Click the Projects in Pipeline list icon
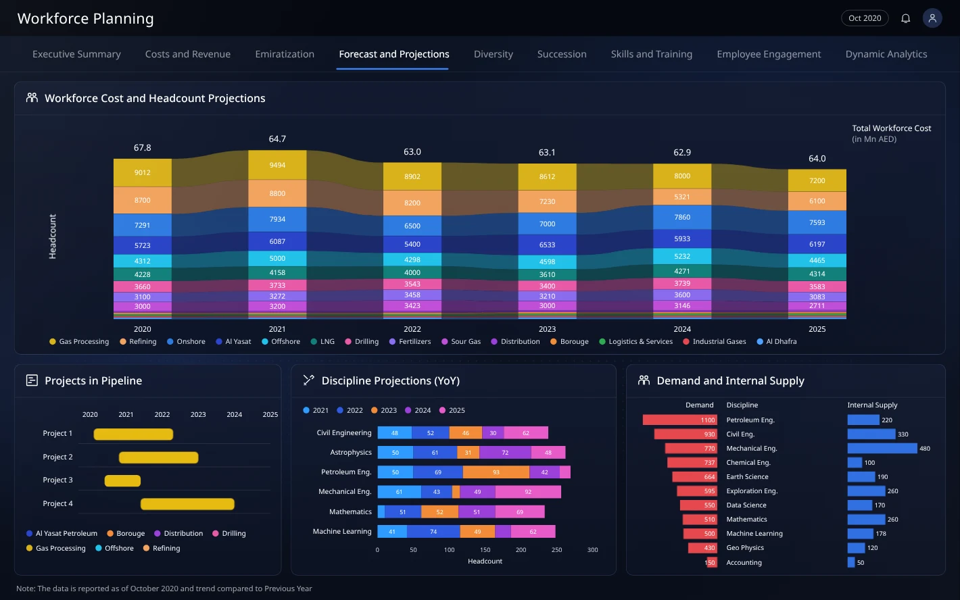This screenshot has height=600, width=960. (x=32, y=380)
